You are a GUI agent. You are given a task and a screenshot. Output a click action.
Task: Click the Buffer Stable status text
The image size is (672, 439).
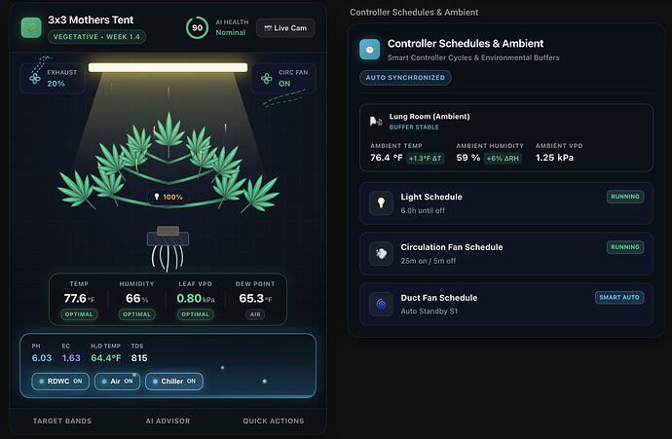click(414, 128)
